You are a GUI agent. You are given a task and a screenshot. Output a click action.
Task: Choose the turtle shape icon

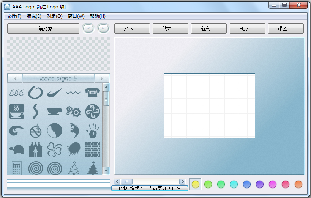click(16, 149)
